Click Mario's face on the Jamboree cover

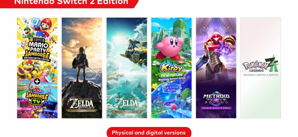pyautogui.click(x=46, y=25)
